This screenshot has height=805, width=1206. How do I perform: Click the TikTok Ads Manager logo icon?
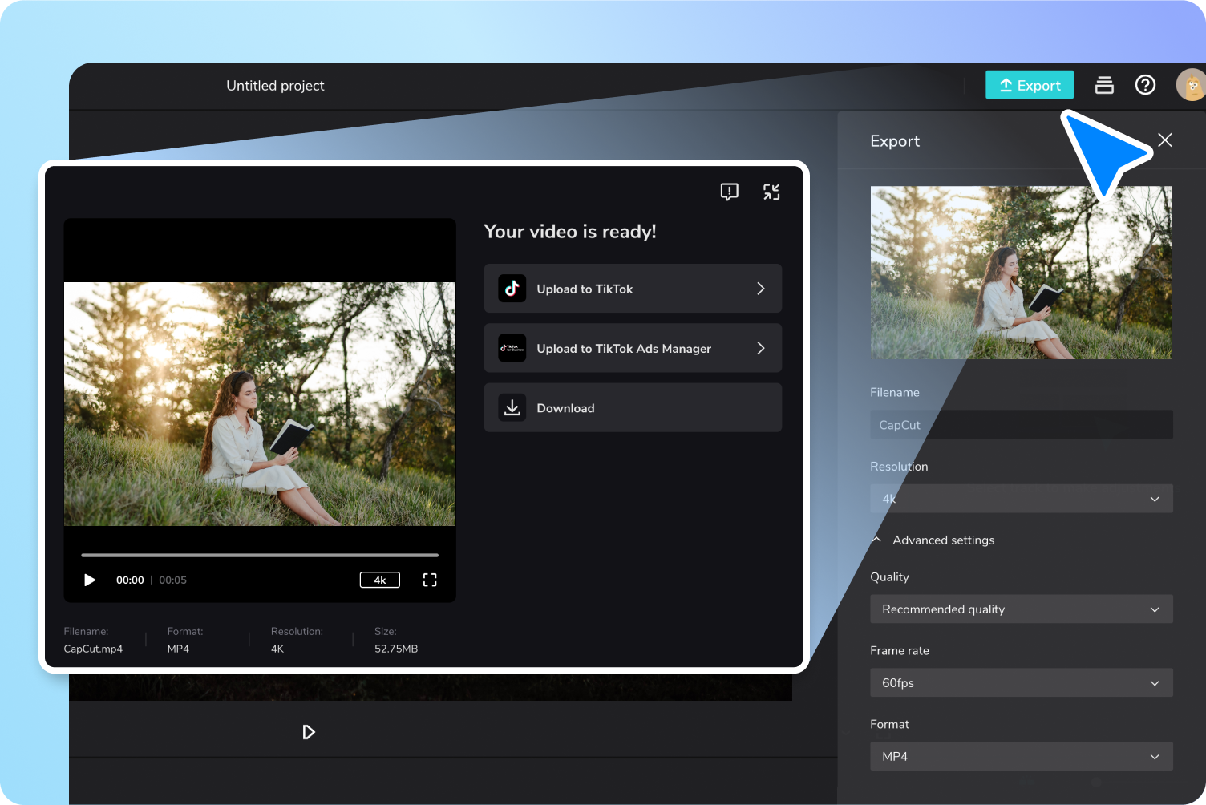[x=512, y=348]
